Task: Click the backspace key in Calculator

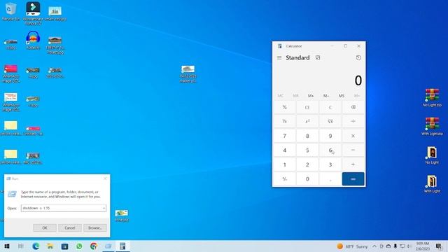Action: [x=353, y=107]
